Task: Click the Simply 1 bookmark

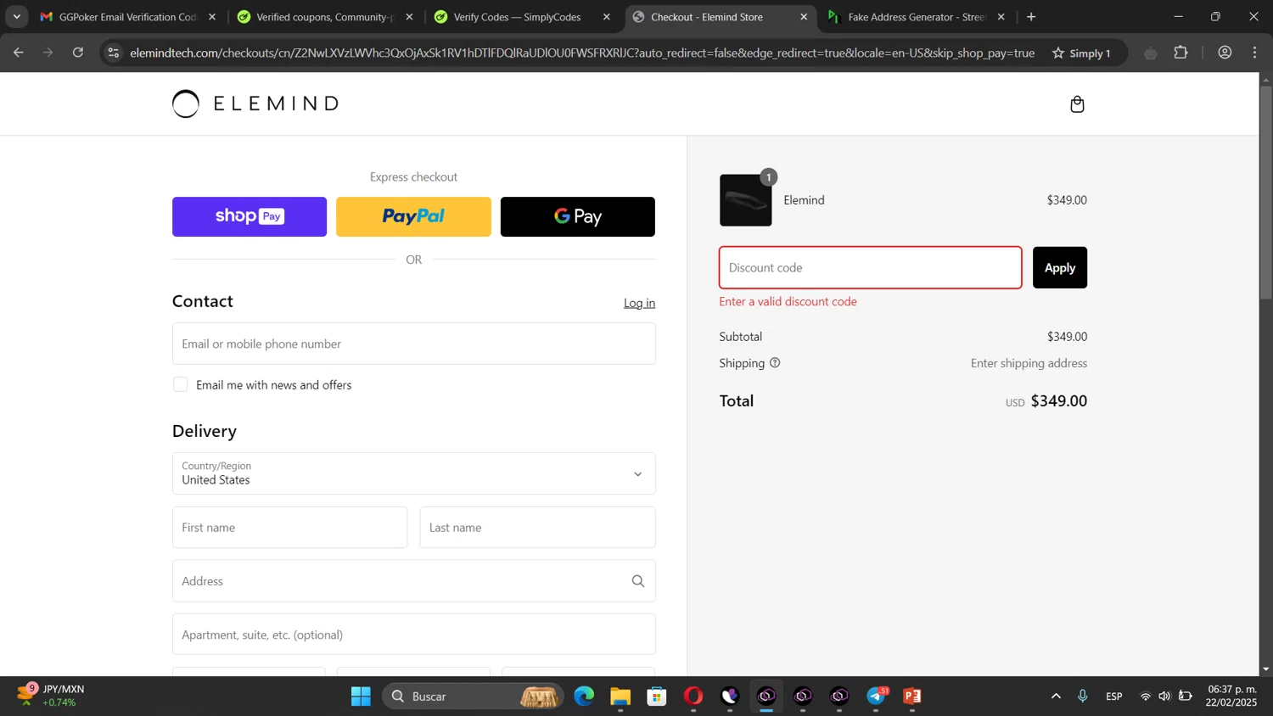Action: coord(1090,53)
